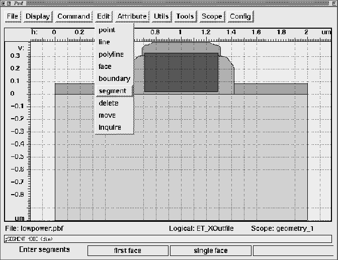
Task: Choose 'face' from the Edit menu
Action: [114, 66]
